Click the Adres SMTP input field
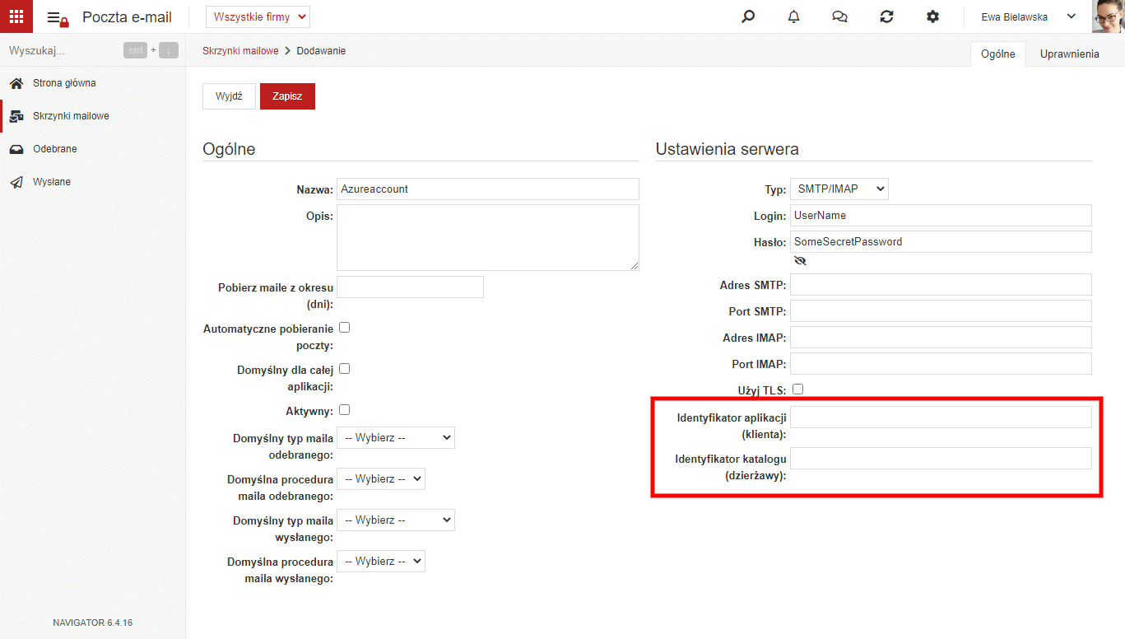 click(x=941, y=285)
